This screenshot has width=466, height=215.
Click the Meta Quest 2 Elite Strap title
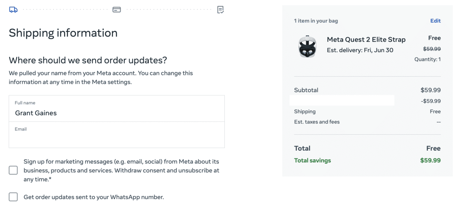366,39
